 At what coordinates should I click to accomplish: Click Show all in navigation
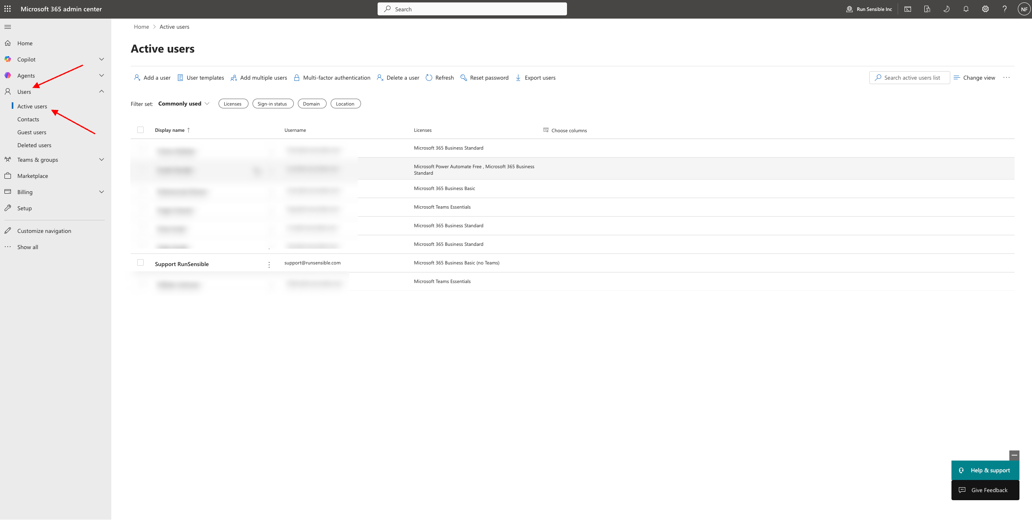(x=28, y=247)
